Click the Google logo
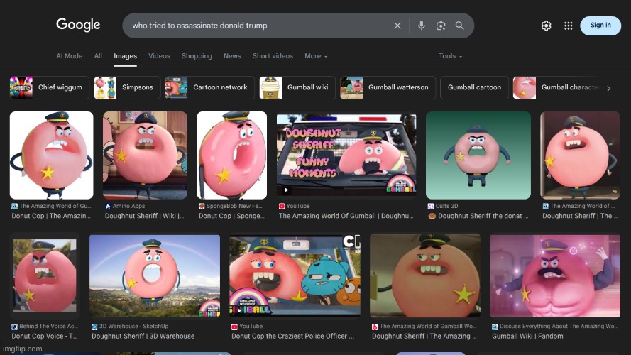 78,25
